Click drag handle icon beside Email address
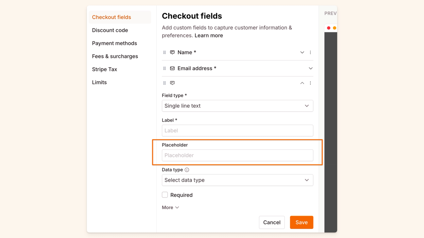The image size is (424, 238). tap(164, 69)
